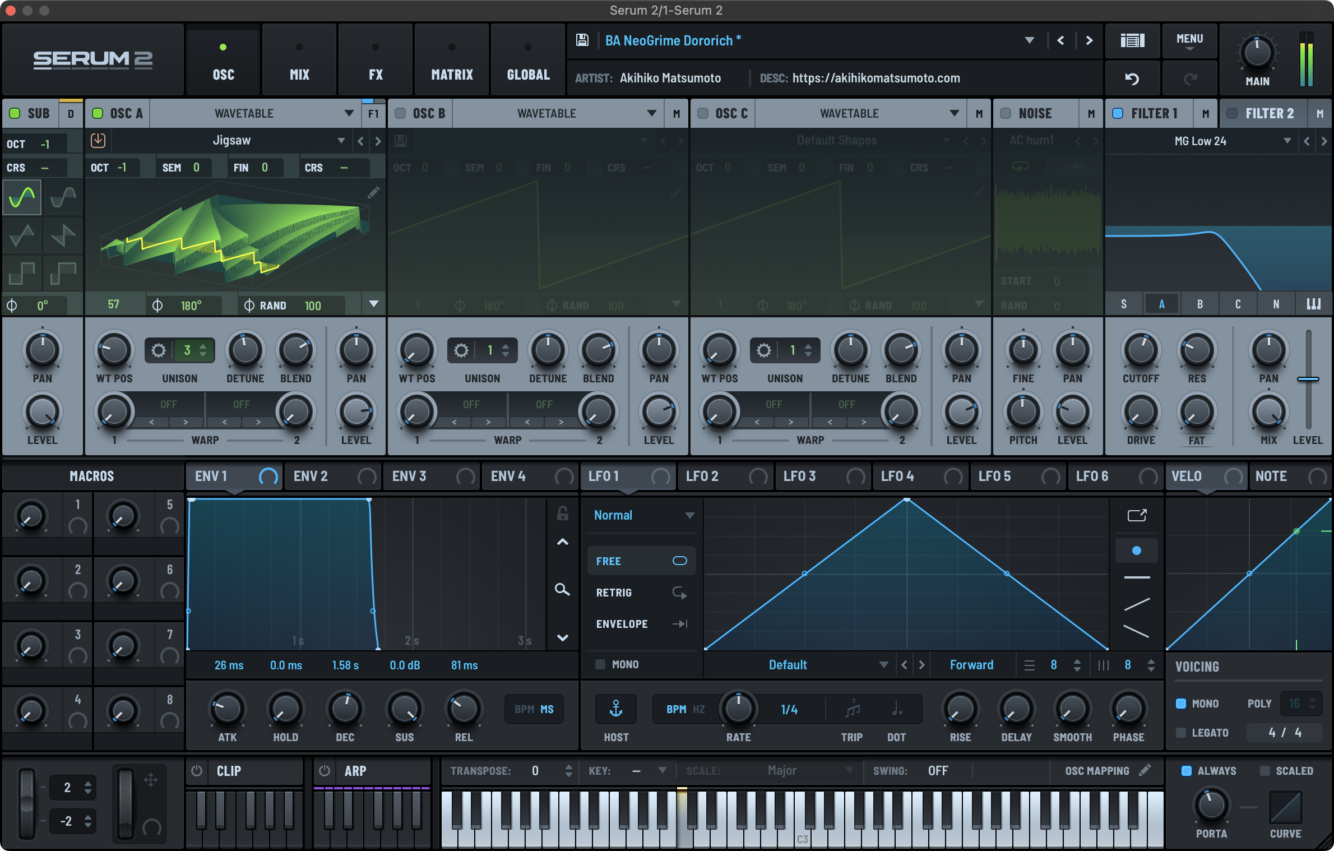Open the preset browser list icon

tap(1132, 40)
